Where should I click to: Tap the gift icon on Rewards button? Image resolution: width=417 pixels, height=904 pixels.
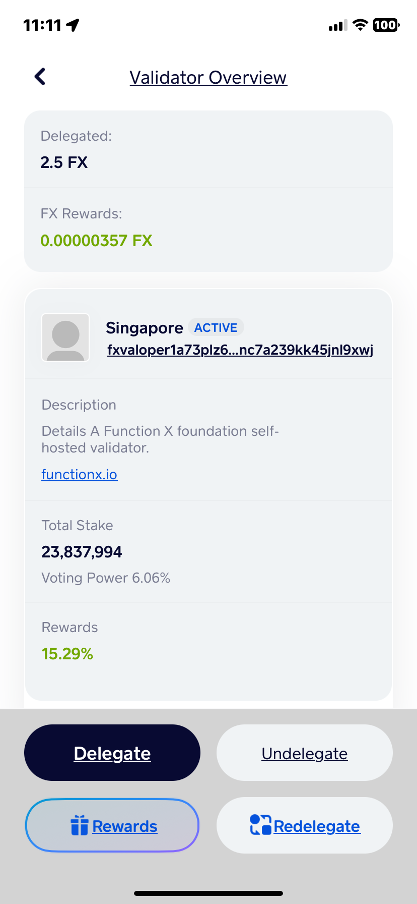pos(80,825)
